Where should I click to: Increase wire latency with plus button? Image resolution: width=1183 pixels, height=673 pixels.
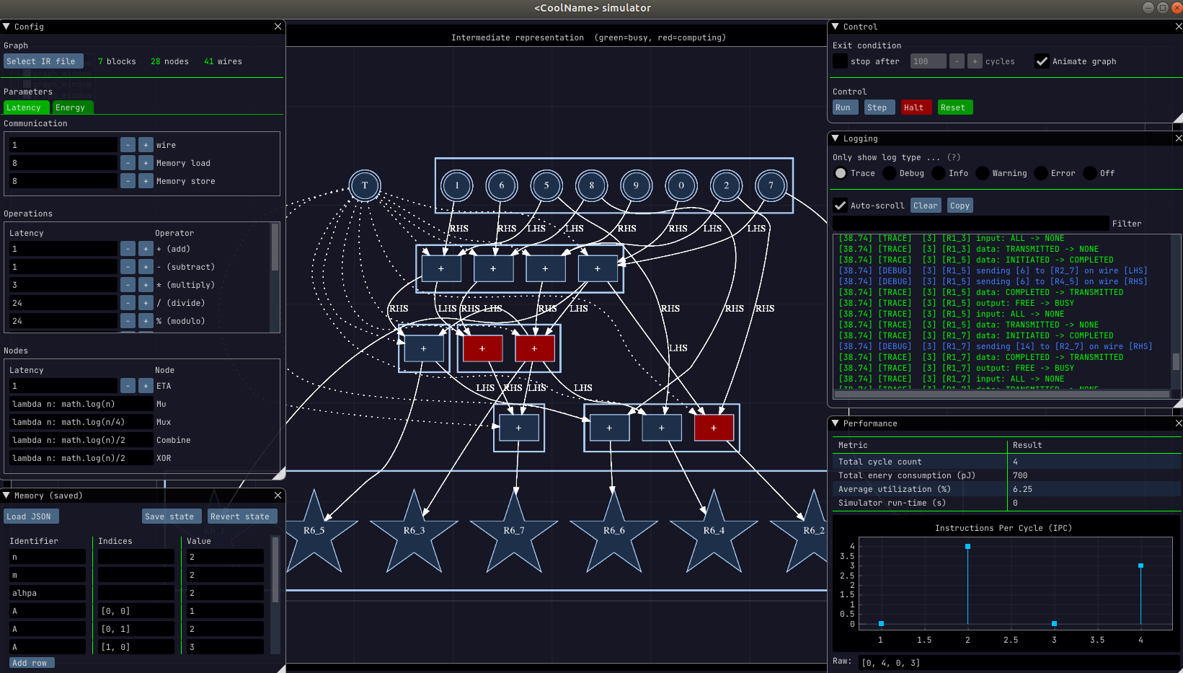tap(146, 145)
